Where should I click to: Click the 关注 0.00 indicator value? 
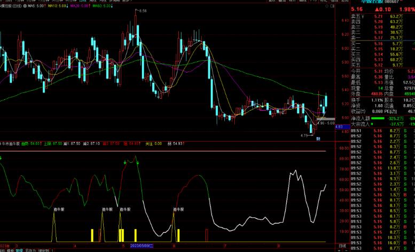click(x=153, y=144)
